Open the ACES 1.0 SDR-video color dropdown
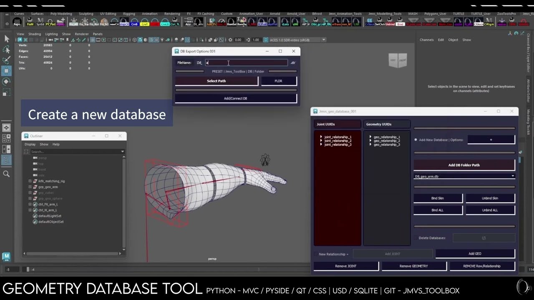 pos(297,40)
